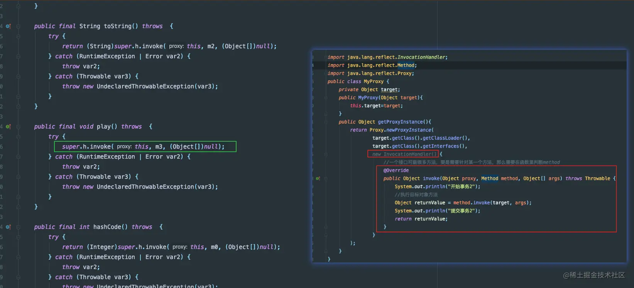Screen dimensions: 634x288
Task: Click the highlighted Method import
Action: (x=406, y=65)
